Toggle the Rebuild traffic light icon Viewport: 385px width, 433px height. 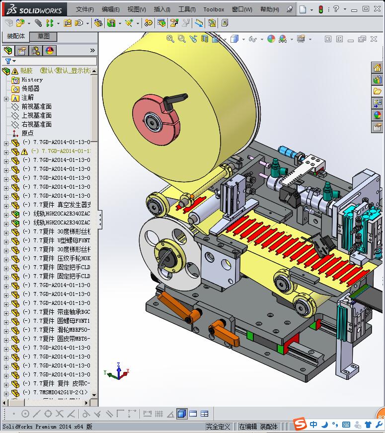pyautogui.click(x=320, y=9)
